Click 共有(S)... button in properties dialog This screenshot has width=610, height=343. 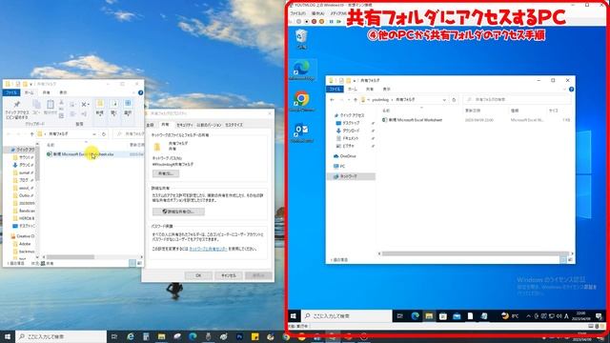[x=166, y=173]
